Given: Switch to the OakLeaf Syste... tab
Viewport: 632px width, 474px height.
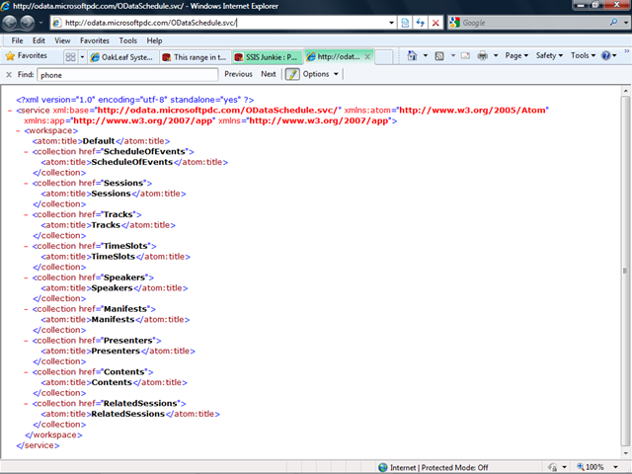Looking at the screenshot, I should (x=123, y=57).
